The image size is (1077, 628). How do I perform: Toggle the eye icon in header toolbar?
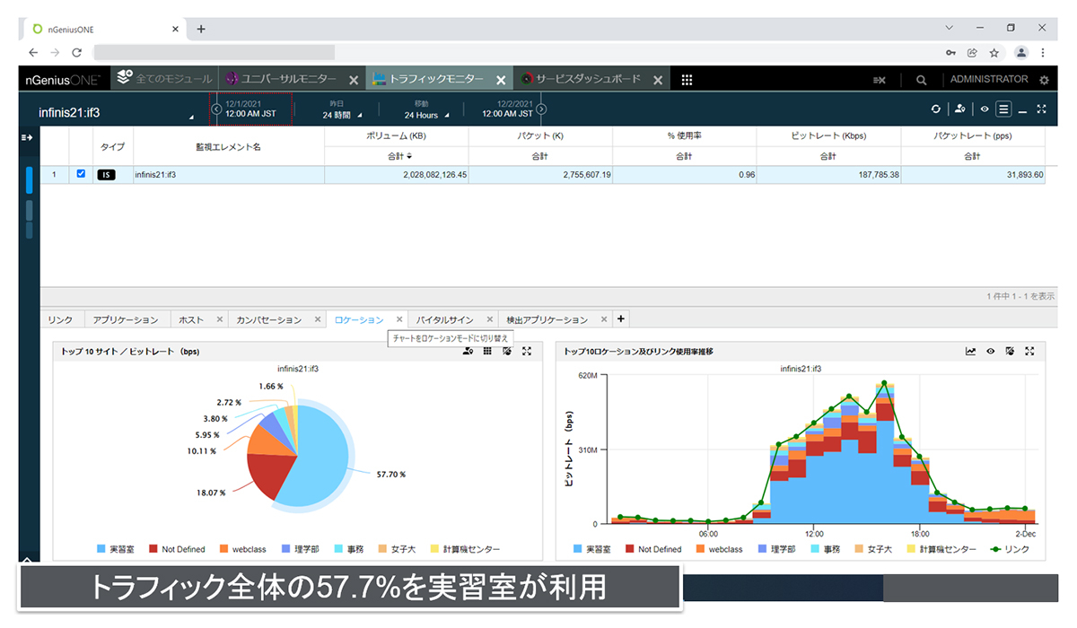point(985,109)
